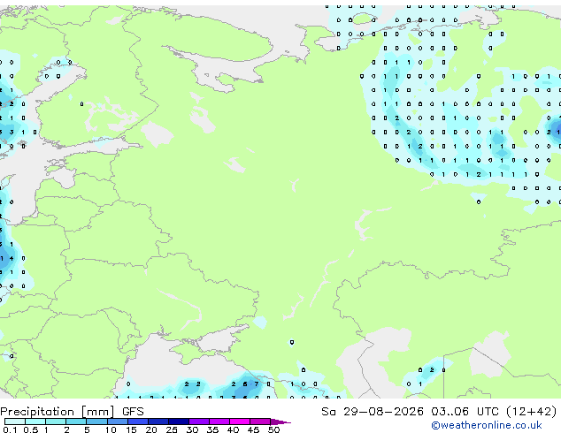Click the legend label '0.1'

point(10,429)
